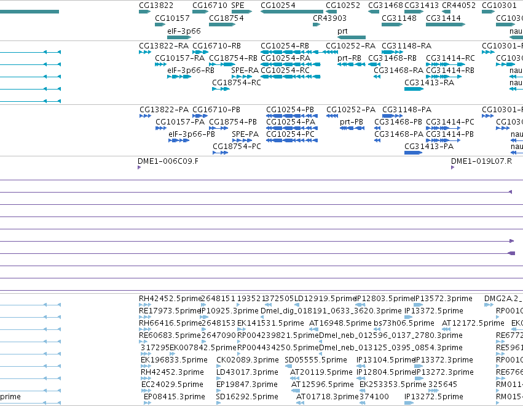Click EST label RH42452.5prime
Image resolution: width=523 pixels, height=406 pixels.
170,299
